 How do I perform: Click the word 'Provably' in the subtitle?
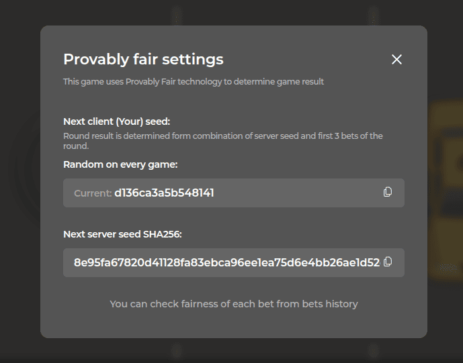coord(142,82)
